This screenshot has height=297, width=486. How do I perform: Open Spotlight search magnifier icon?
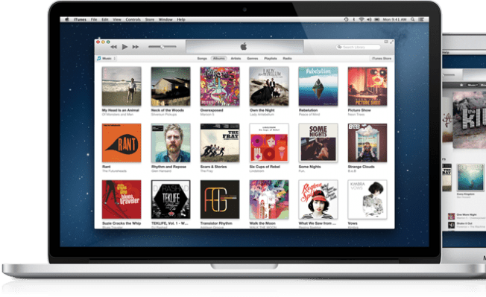(x=412, y=19)
